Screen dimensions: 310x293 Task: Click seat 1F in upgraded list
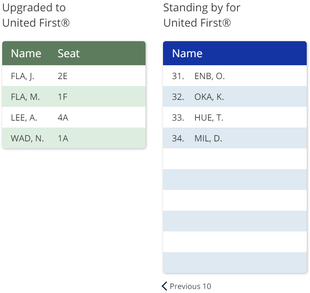pyautogui.click(x=63, y=97)
